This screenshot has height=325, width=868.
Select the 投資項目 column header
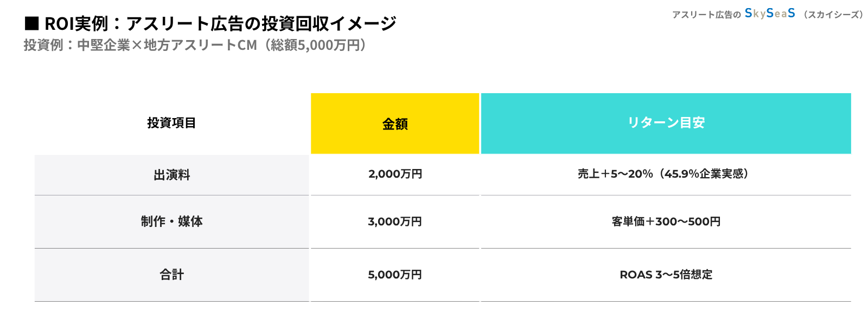(x=171, y=123)
